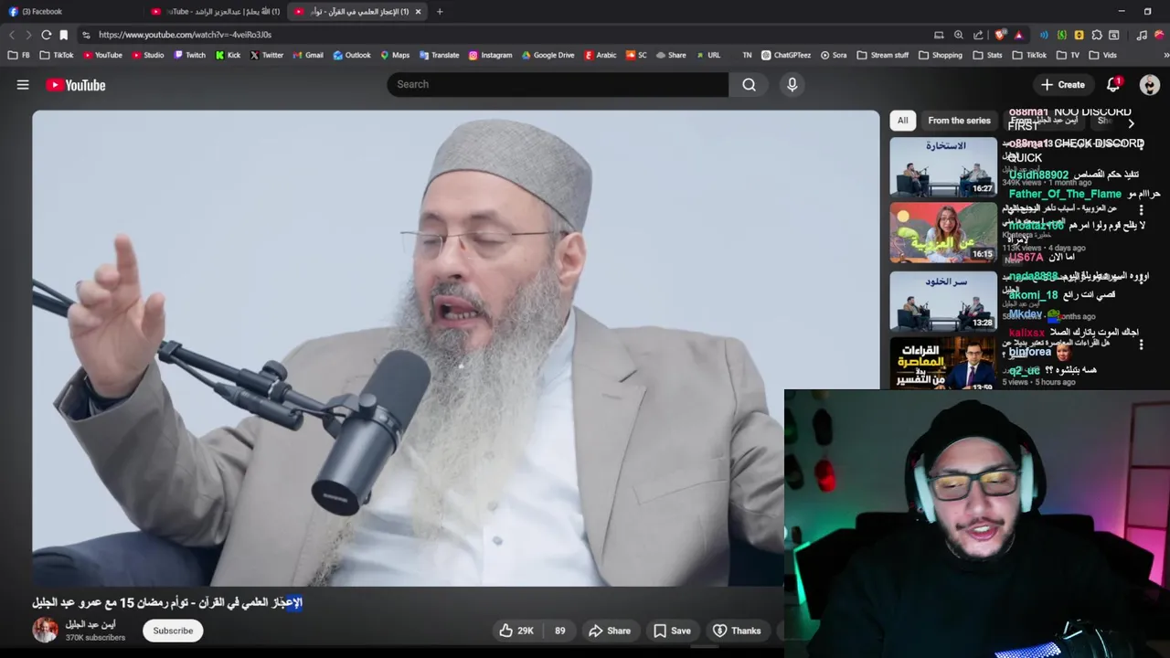
Task: Open the Kick bookmark
Action: pyautogui.click(x=228, y=55)
